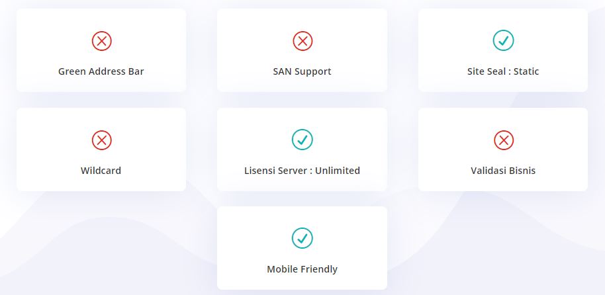The height and width of the screenshot is (295, 605).
Task: Select the "Green Address Bar" label text
Action: click(101, 71)
